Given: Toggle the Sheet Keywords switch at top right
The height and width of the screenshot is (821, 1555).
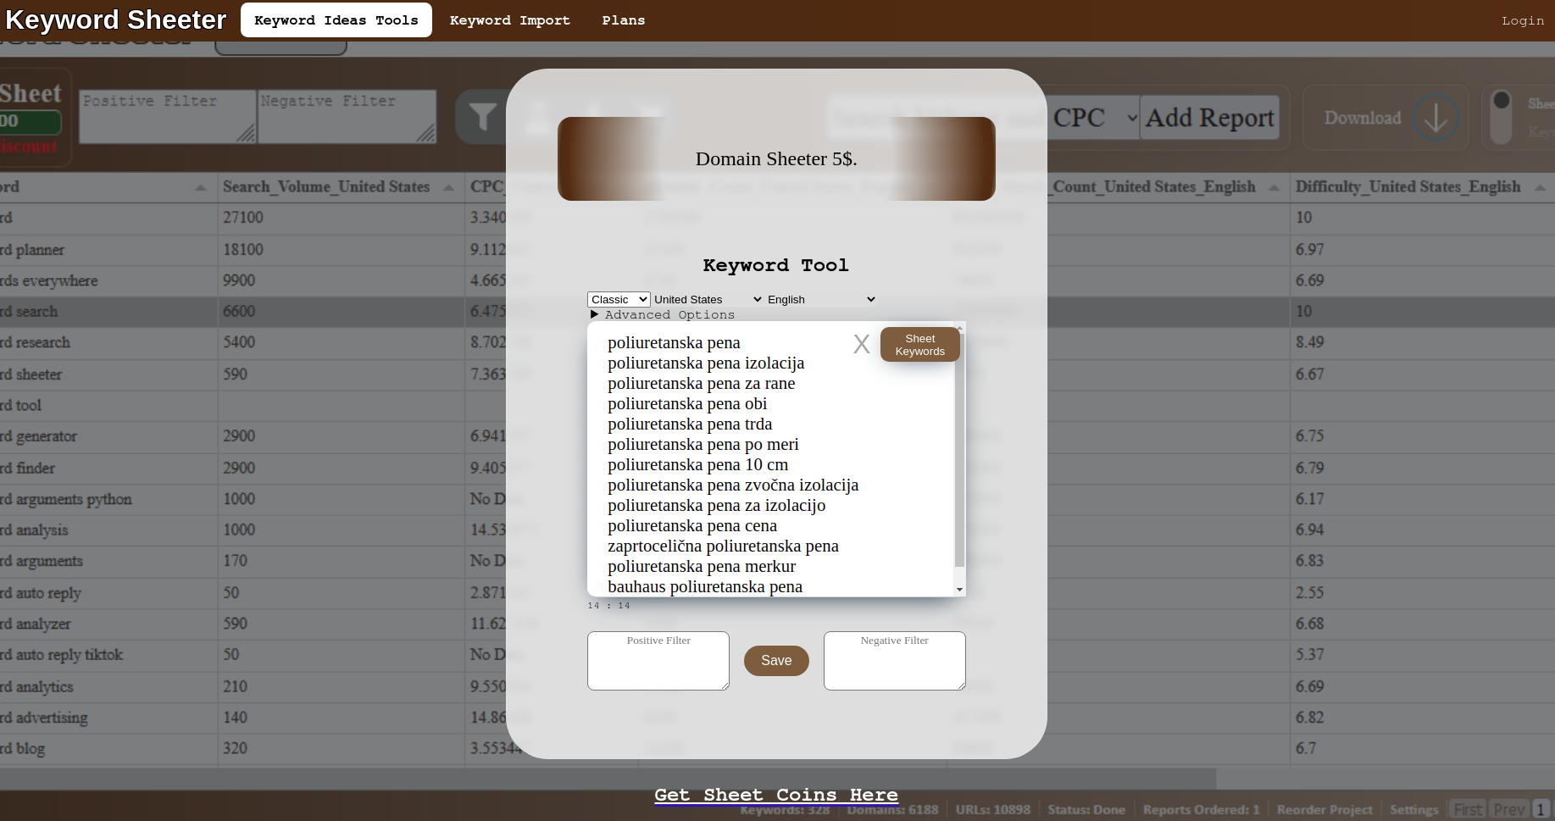Looking at the screenshot, I should (x=1501, y=117).
